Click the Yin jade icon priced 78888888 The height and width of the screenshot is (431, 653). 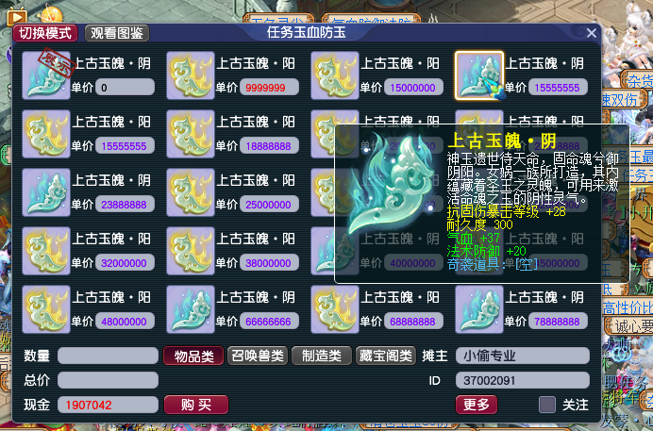point(479,309)
